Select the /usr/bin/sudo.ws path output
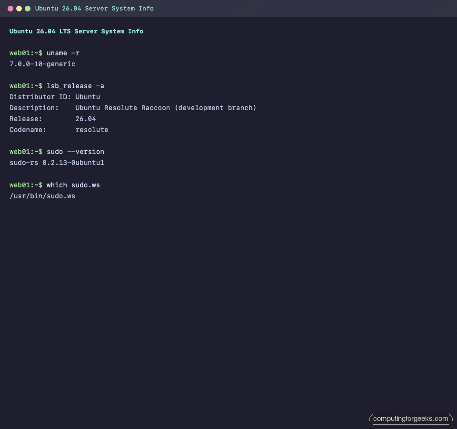 (x=42, y=196)
